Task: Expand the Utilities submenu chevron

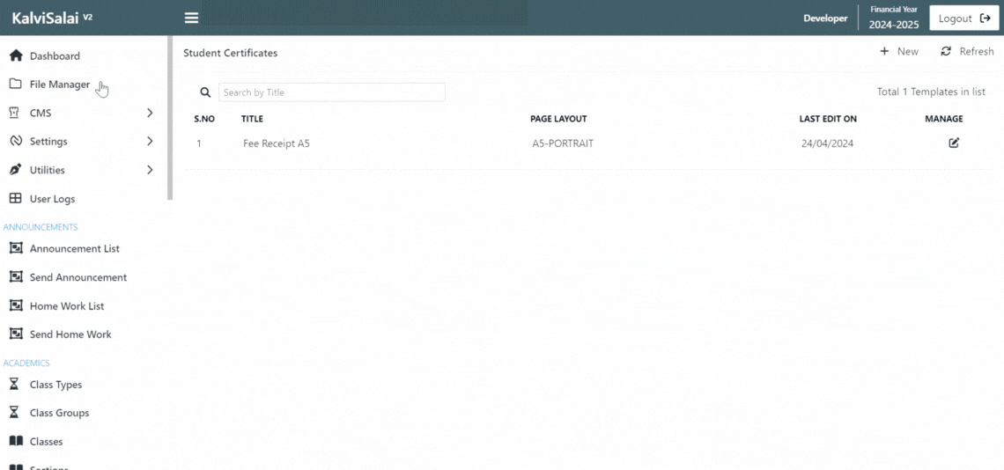Action: point(151,170)
